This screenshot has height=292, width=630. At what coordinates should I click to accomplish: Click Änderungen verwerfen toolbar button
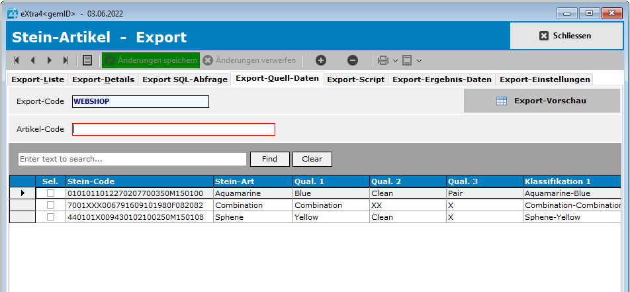[249, 60]
